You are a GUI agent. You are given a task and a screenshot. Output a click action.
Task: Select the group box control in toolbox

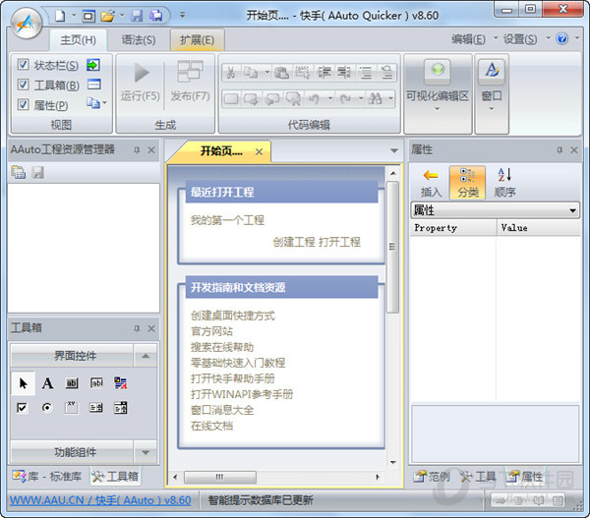coord(72,407)
